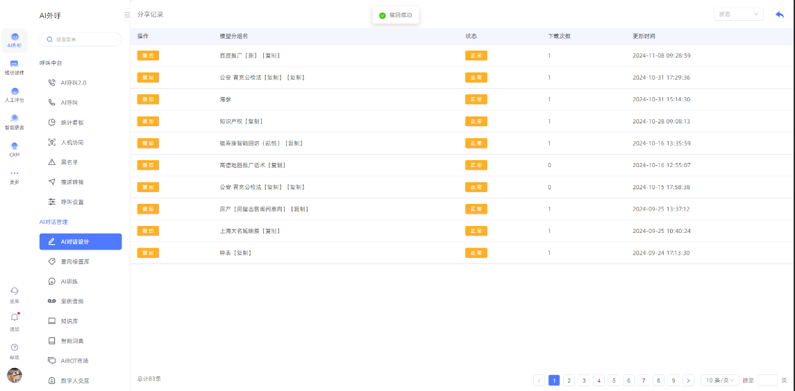Open 统计看板 in the side menu
This screenshot has height=391, width=795.
coord(72,123)
